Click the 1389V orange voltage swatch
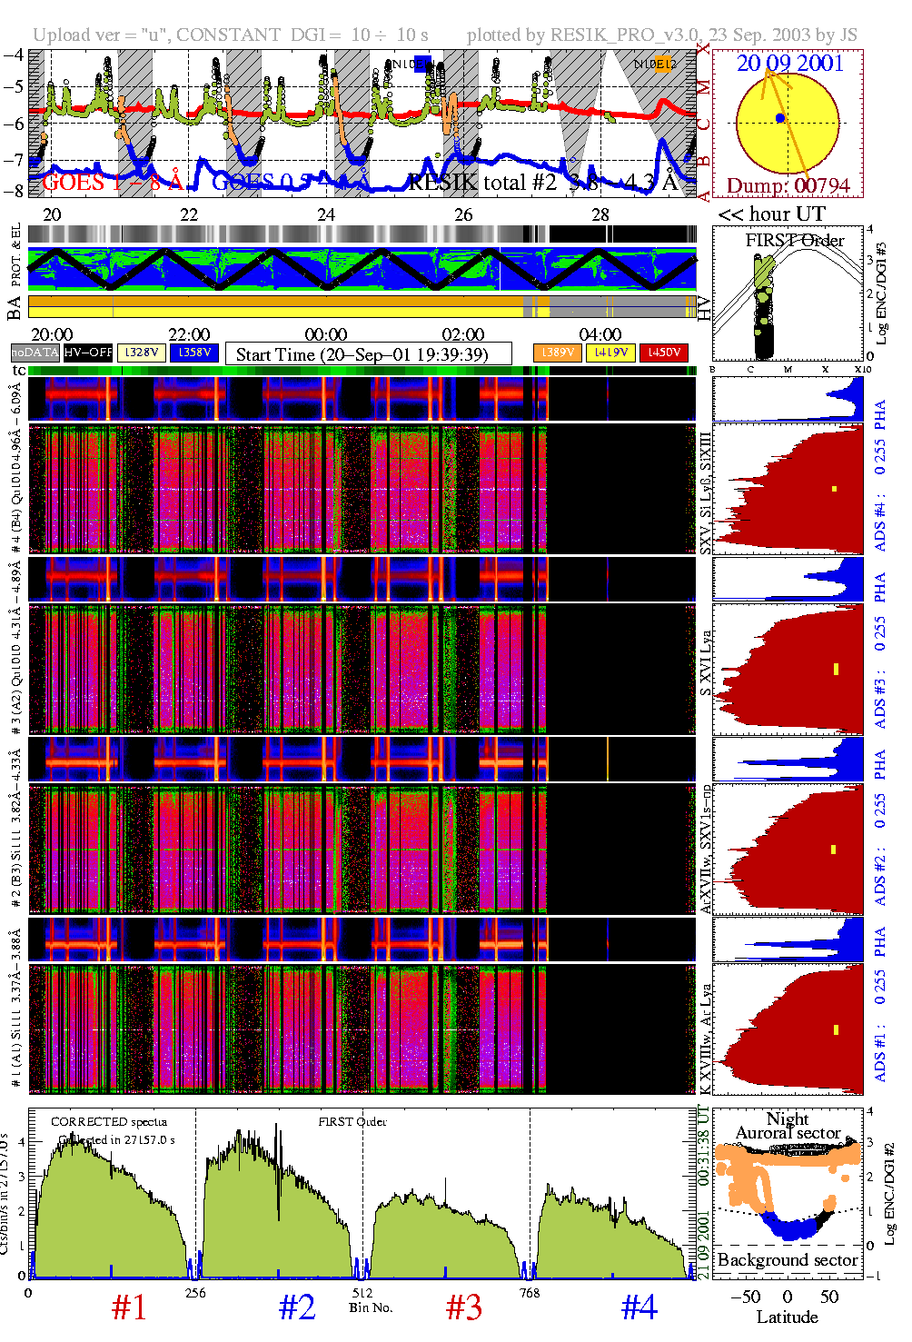 tap(557, 353)
